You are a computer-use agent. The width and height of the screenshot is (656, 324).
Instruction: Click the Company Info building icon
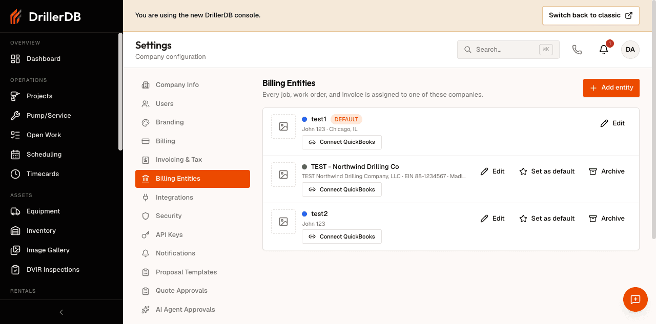146,85
